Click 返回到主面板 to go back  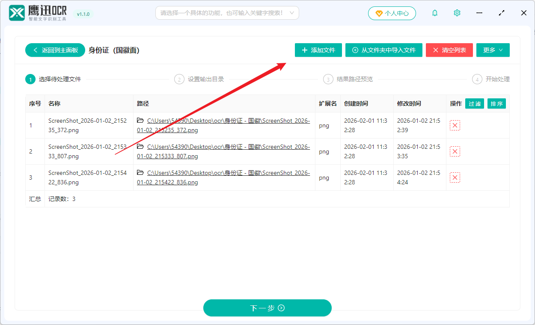[x=55, y=50]
